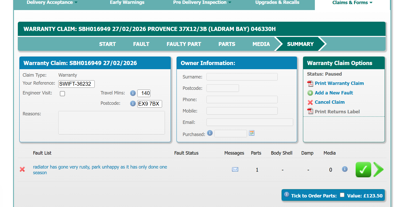Click the Add a New Fault link
Screen dimensions: 399x207
[334, 93]
